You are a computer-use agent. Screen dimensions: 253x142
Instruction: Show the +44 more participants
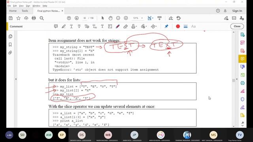click(9, 135)
